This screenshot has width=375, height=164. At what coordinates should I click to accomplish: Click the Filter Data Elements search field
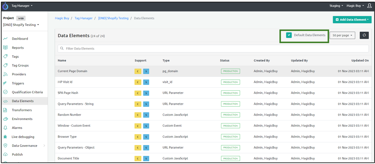pos(213,49)
